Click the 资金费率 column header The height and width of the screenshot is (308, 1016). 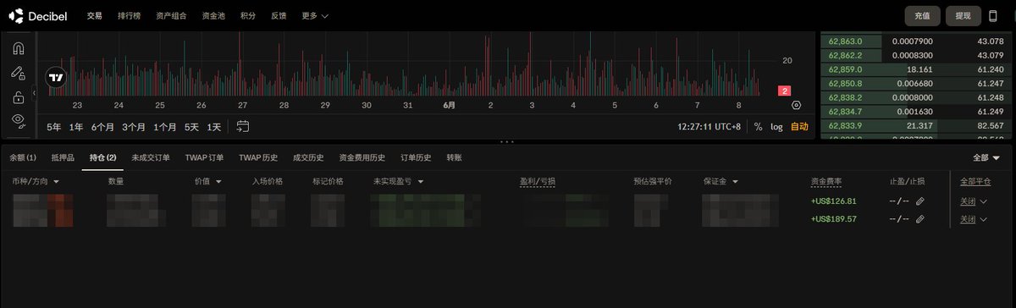click(825, 181)
